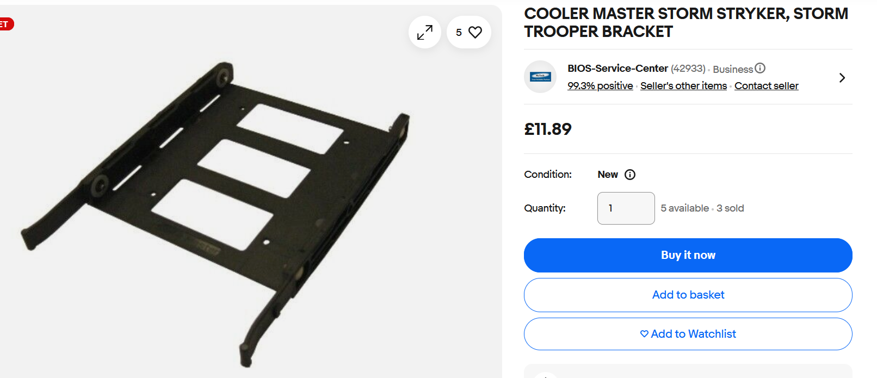Click the red badge at top-left corner

(x=5, y=24)
